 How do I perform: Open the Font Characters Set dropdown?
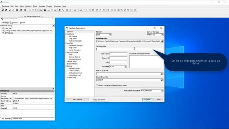click(x=162, y=91)
